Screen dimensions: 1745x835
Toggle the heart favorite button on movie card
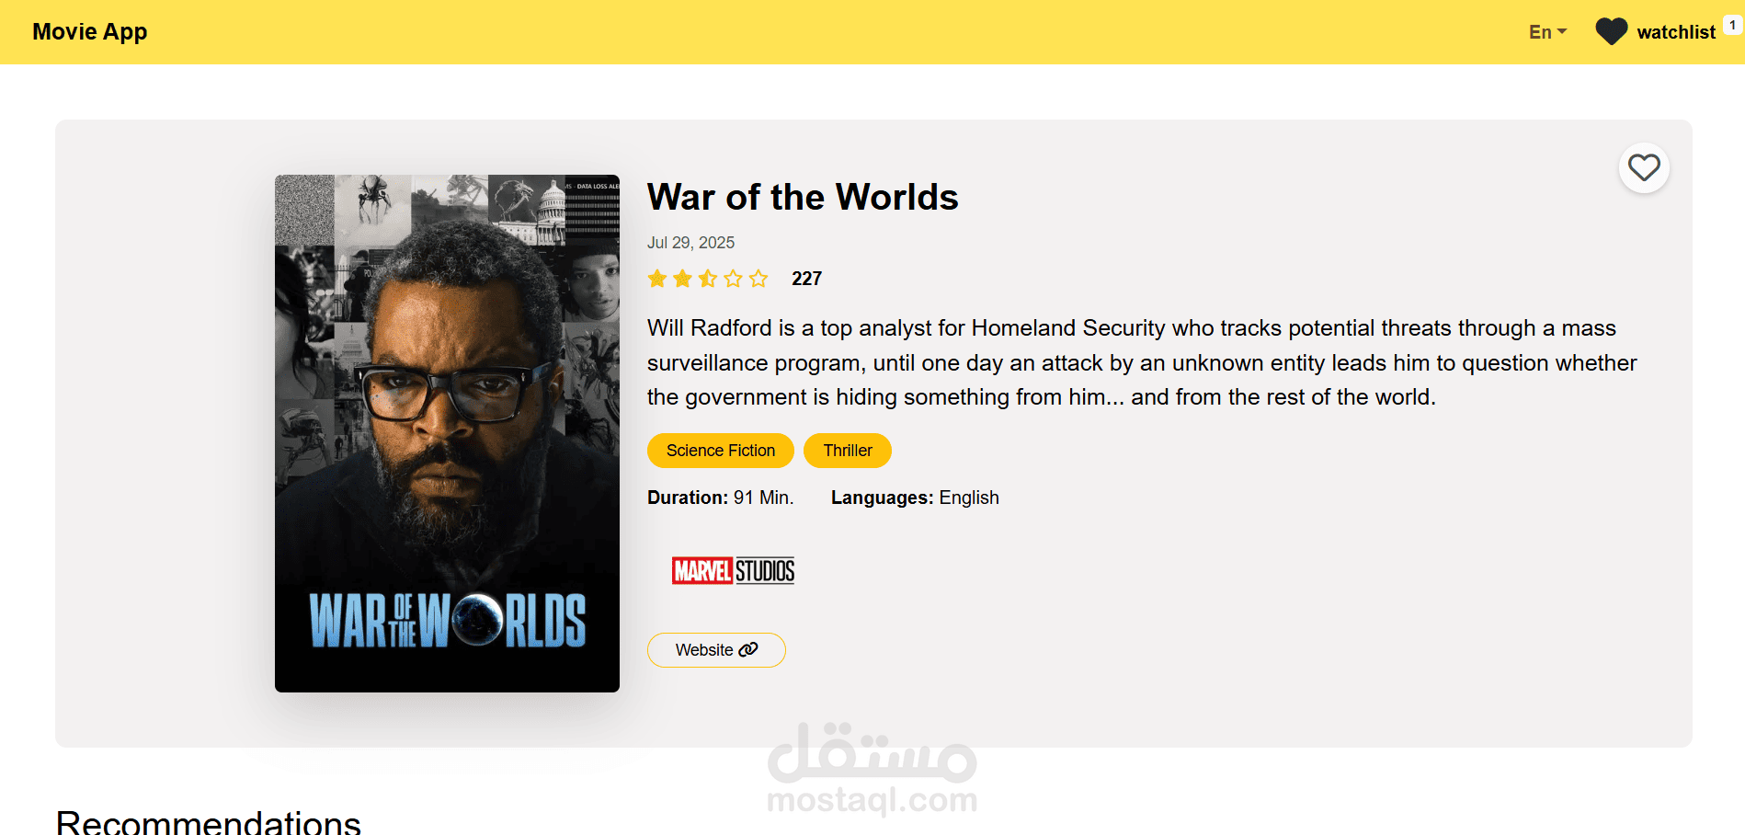tap(1644, 167)
